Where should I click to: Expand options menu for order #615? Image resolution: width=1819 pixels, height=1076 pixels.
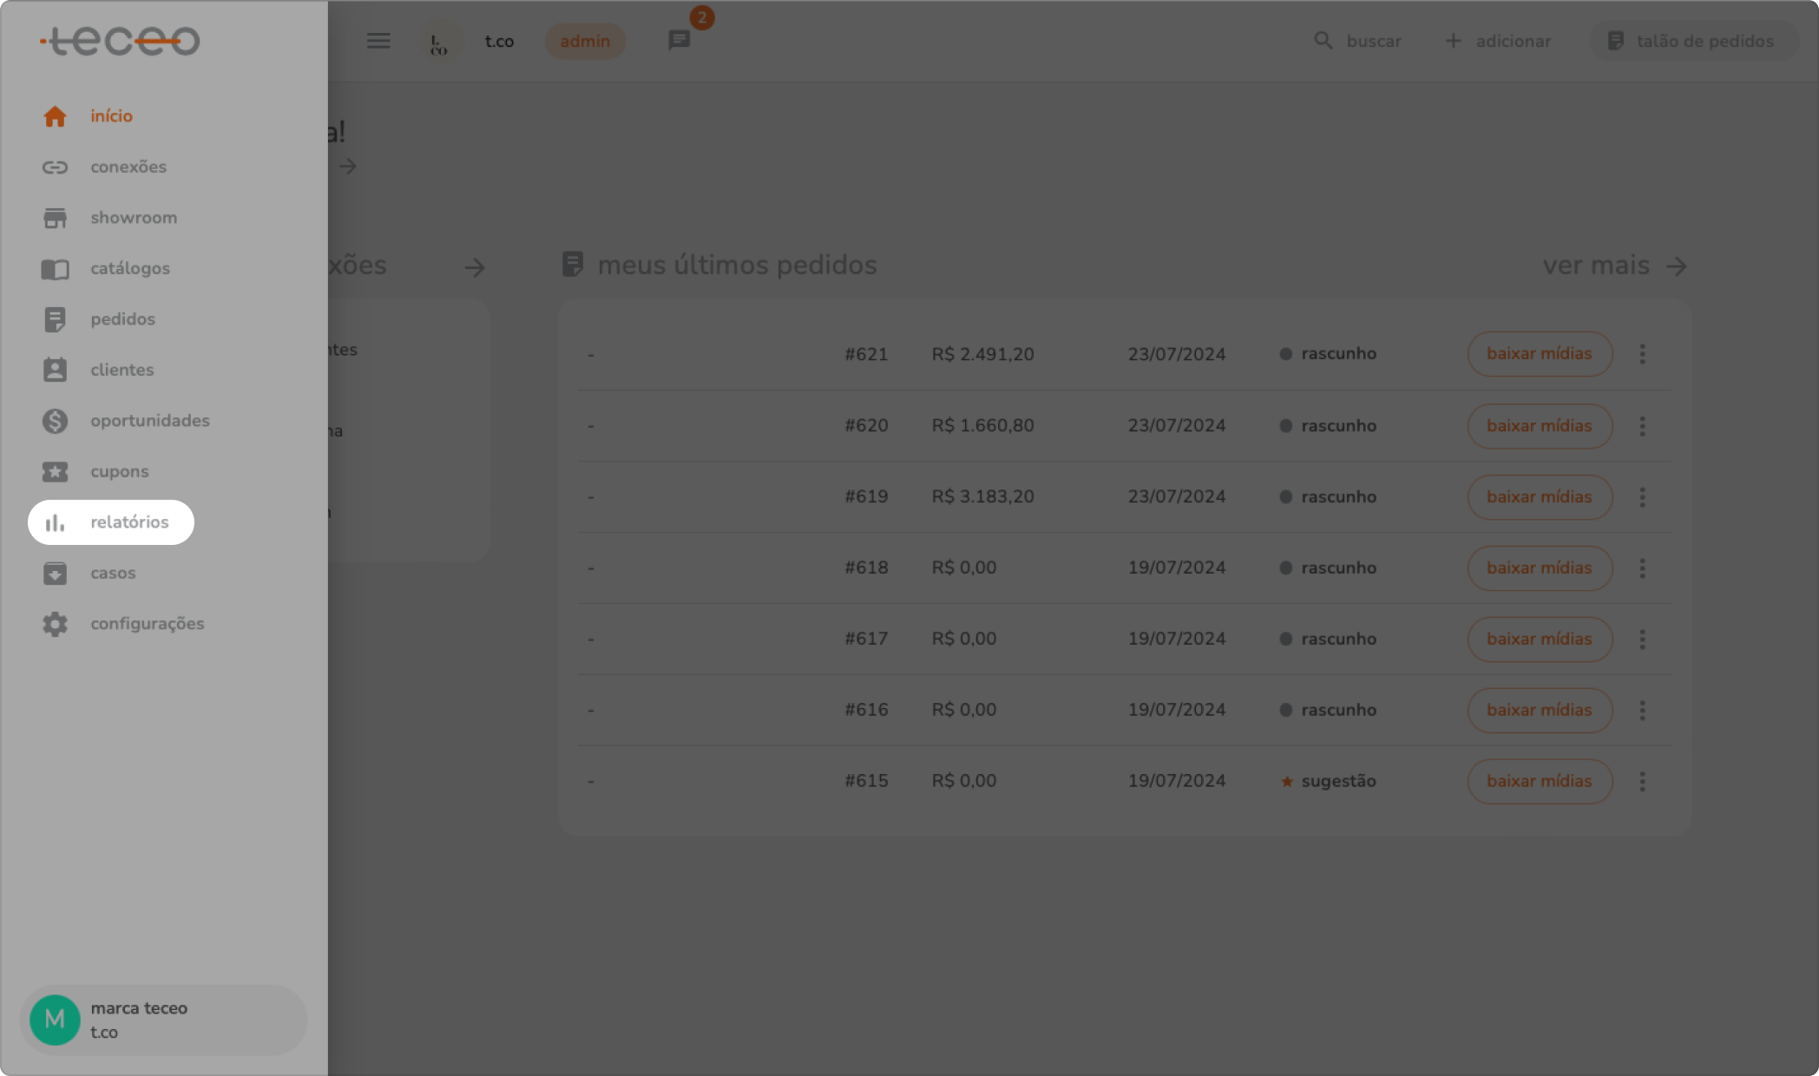(1642, 782)
